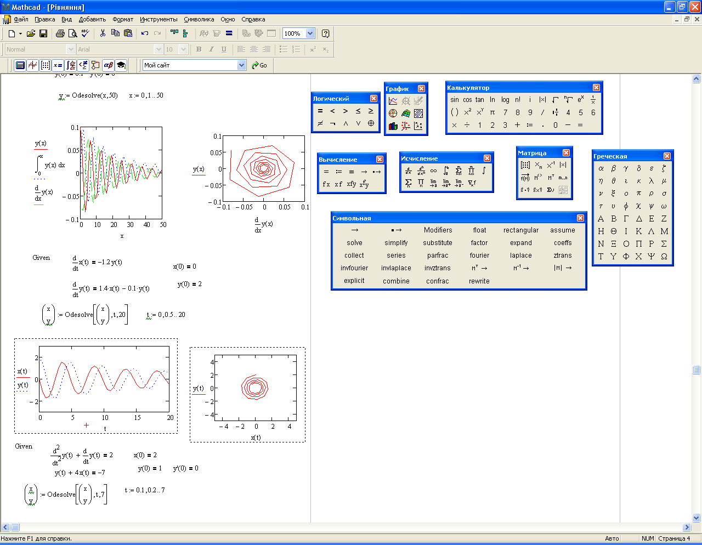Insert the matrix inverse X⁻¹ in Матрица
Screen dimensions: 702x545
551,165
